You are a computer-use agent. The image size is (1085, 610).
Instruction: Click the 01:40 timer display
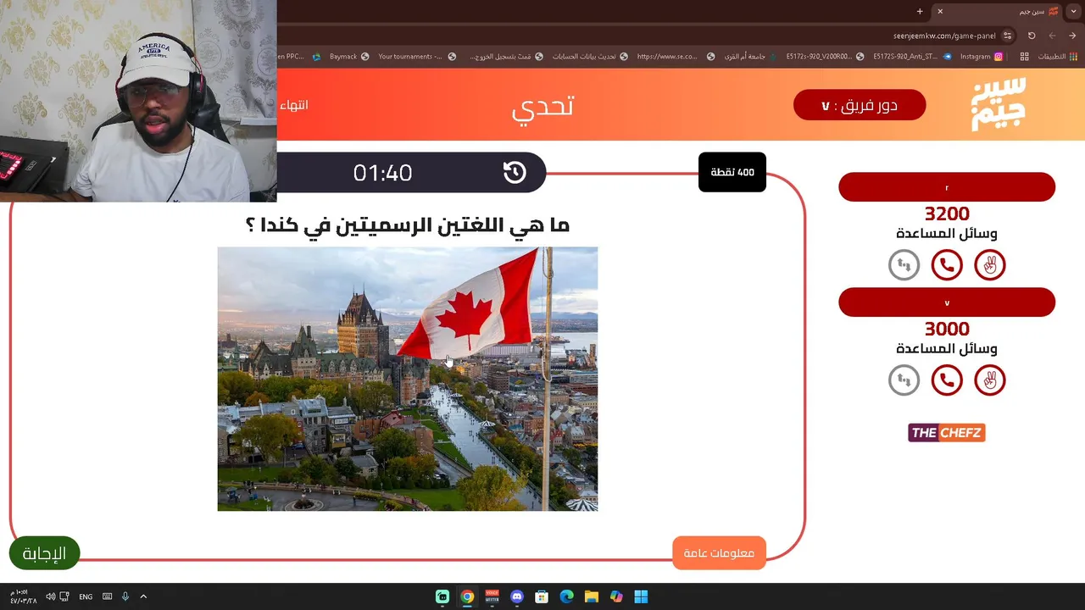[x=382, y=173]
